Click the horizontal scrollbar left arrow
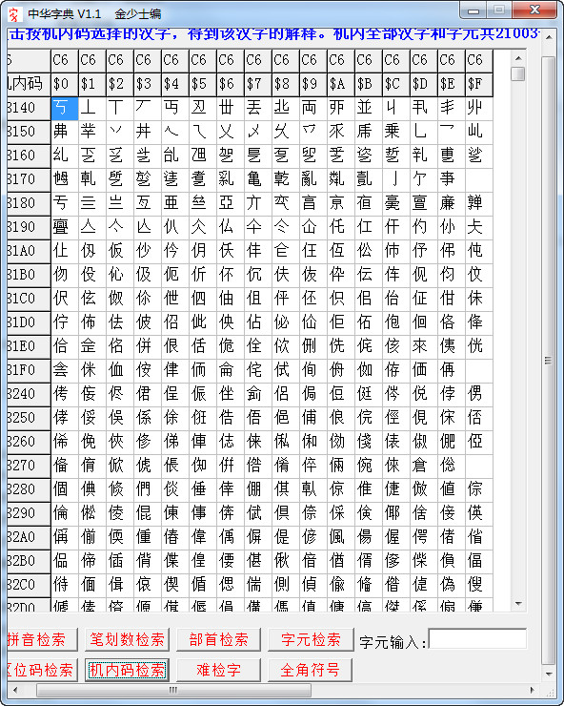This screenshot has width=564, height=706. tap(15, 690)
